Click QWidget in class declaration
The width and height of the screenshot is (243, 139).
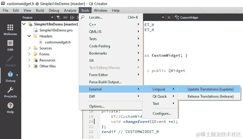coord(177,71)
